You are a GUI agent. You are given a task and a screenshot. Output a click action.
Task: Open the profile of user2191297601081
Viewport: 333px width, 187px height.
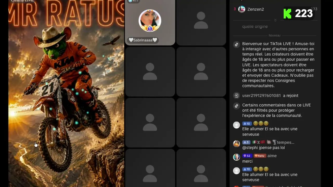(x=261, y=96)
